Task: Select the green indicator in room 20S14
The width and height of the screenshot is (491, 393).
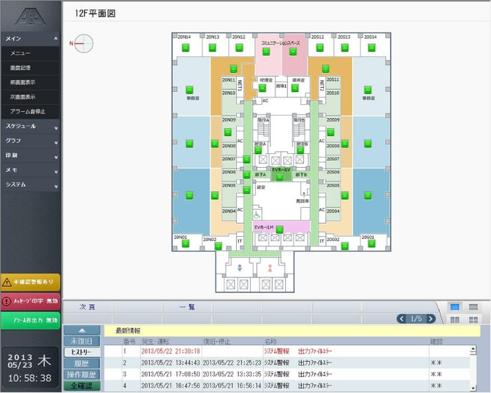Action: (372, 47)
